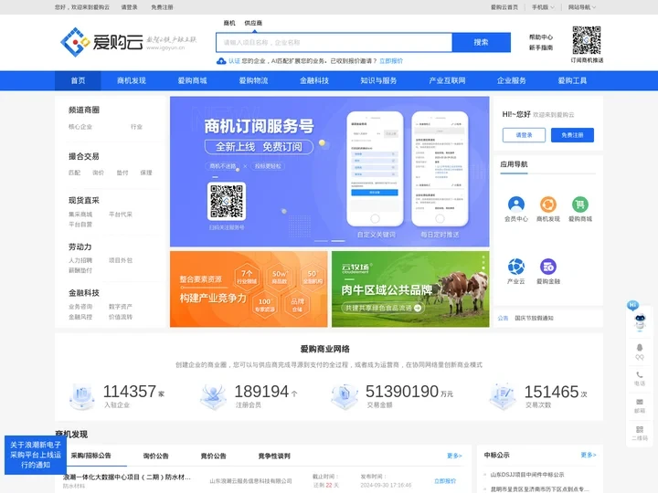Open the 新手指南 link

coord(541,47)
